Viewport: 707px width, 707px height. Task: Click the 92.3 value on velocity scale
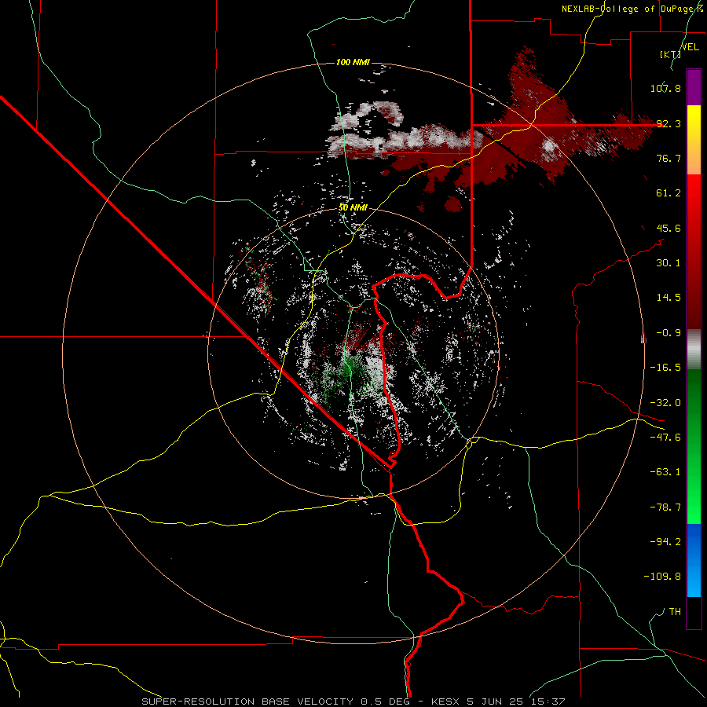click(669, 123)
